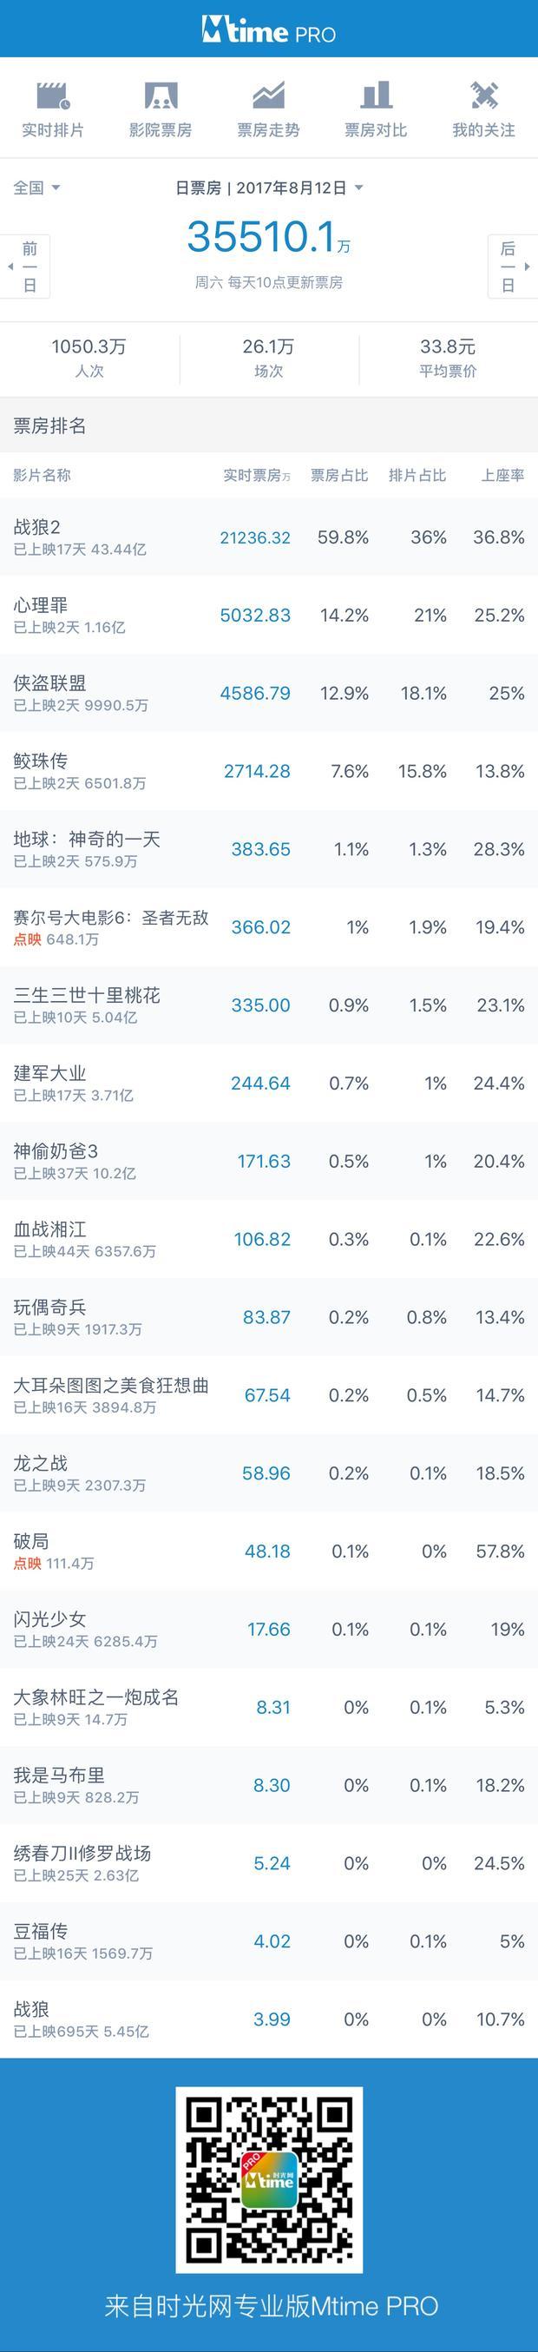The image size is (538, 2352).
Task: Go to previous day with 前一日
Action: [x=26, y=267]
